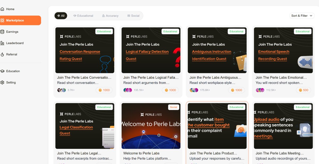Click the Setting gear icon
The height and width of the screenshot is (164, 319).
(2, 83)
